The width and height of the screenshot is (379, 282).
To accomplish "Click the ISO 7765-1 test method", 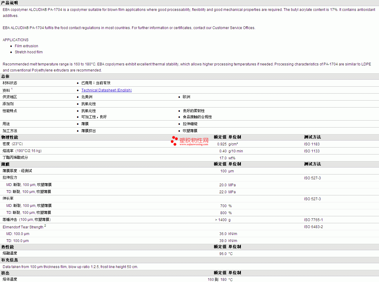I will click(x=314, y=220).
